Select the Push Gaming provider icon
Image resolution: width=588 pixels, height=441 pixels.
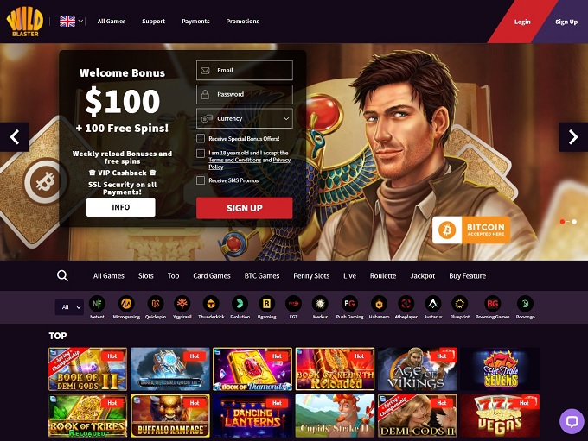[349, 304]
